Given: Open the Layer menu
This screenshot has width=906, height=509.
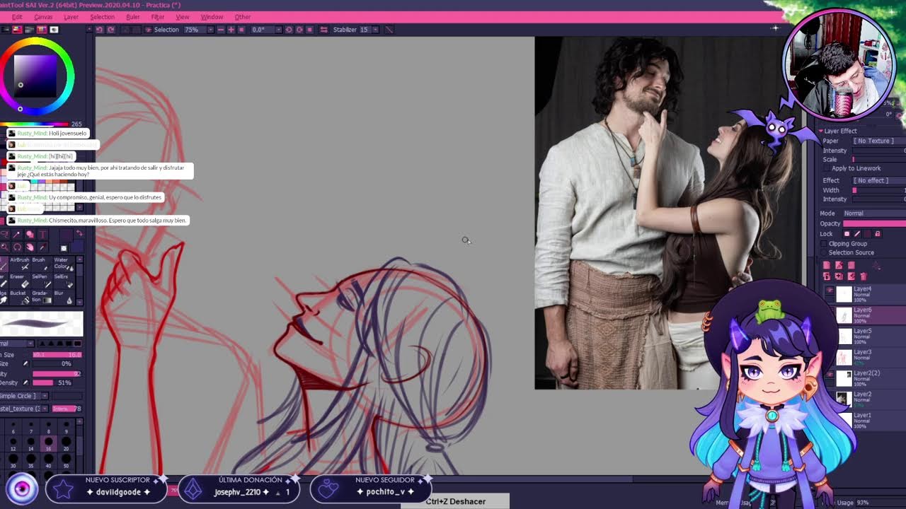Looking at the screenshot, I should coord(71,17).
